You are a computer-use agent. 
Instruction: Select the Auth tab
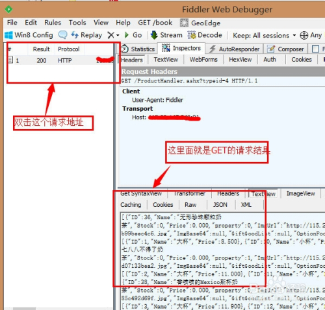[270, 60]
